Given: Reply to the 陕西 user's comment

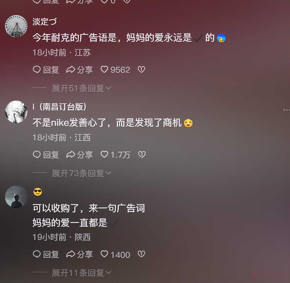Looking at the screenshot, I should click(46, 254).
